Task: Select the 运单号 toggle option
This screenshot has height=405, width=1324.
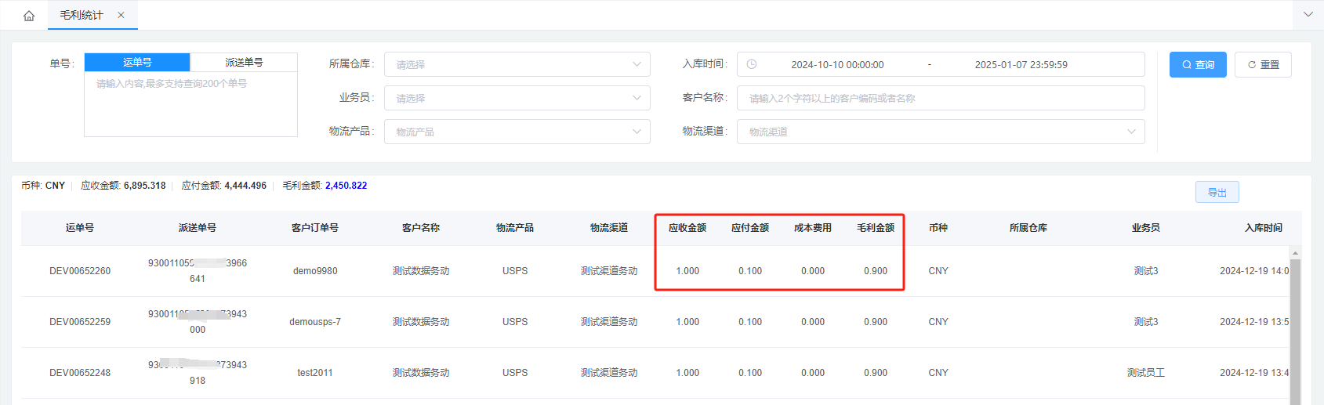Action: [137, 62]
